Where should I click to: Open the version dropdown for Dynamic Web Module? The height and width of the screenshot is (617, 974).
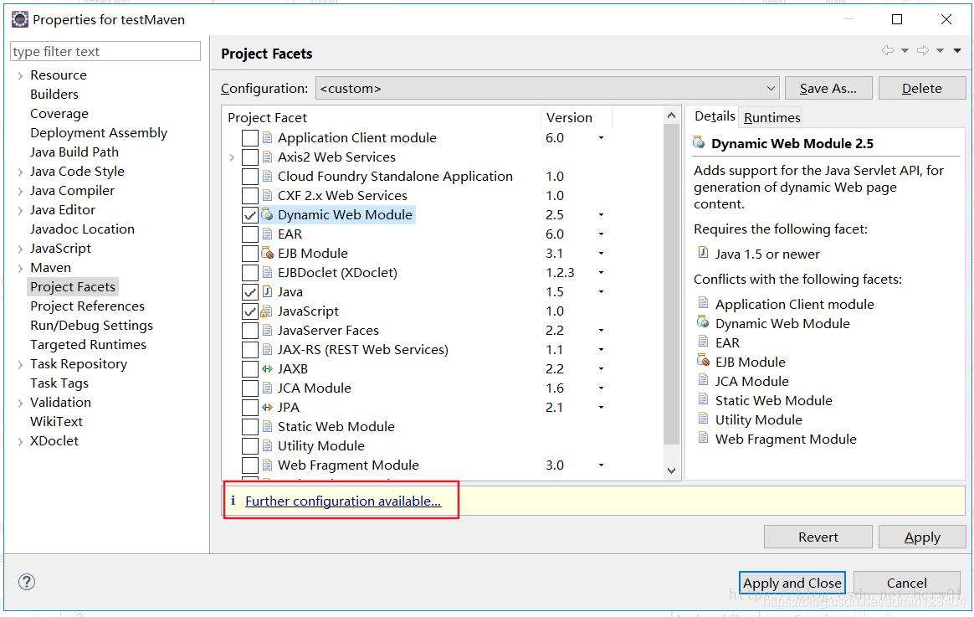[600, 215]
